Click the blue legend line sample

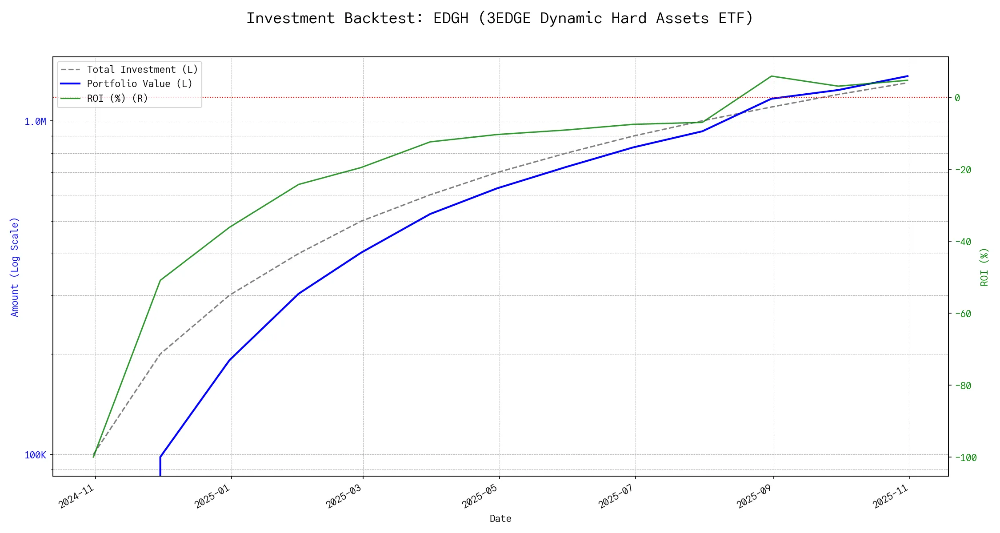click(70, 84)
